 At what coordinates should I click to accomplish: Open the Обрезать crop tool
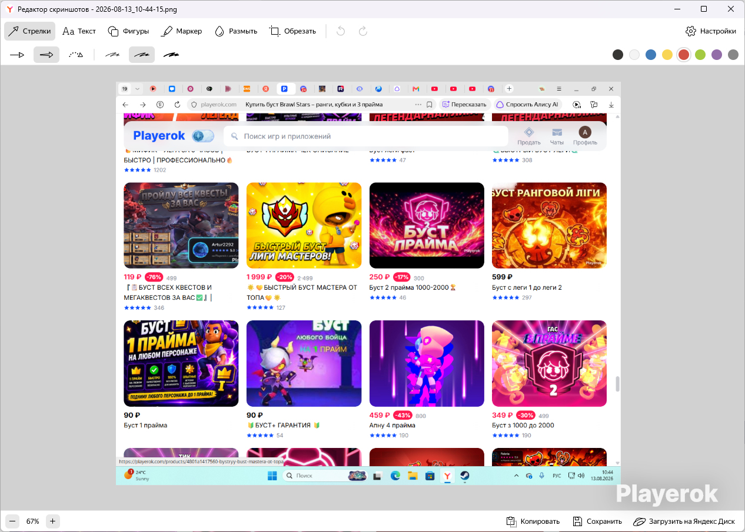point(292,31)
